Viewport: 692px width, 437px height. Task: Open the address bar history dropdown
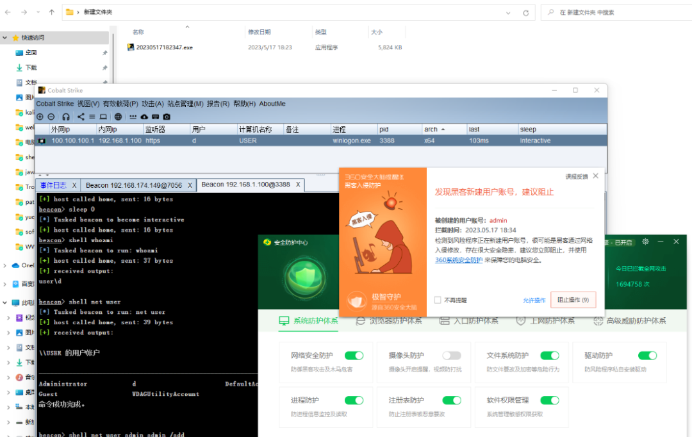coord(508,13)
